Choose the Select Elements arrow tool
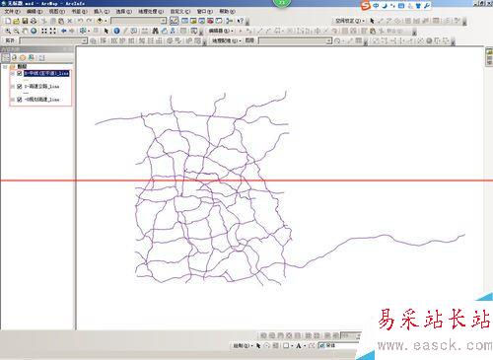493x360 pixels. click(x=106, y=31)
